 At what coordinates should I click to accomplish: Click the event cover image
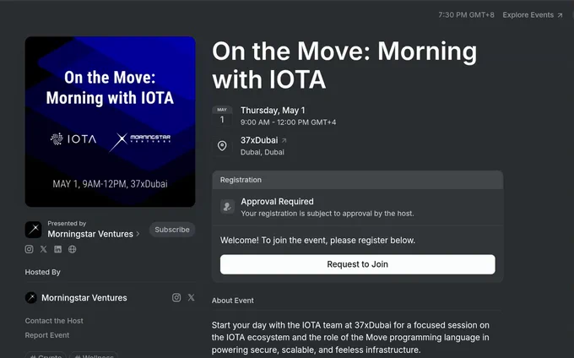coord(111,122)
